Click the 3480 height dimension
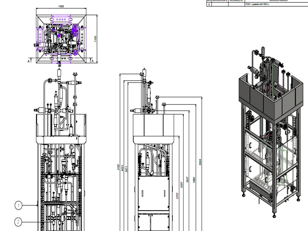The width and height of the screenshot is (308, 231). [194, 180]
